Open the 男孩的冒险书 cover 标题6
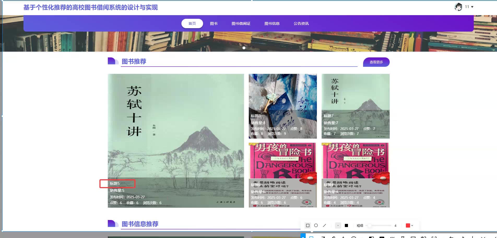 283,175
